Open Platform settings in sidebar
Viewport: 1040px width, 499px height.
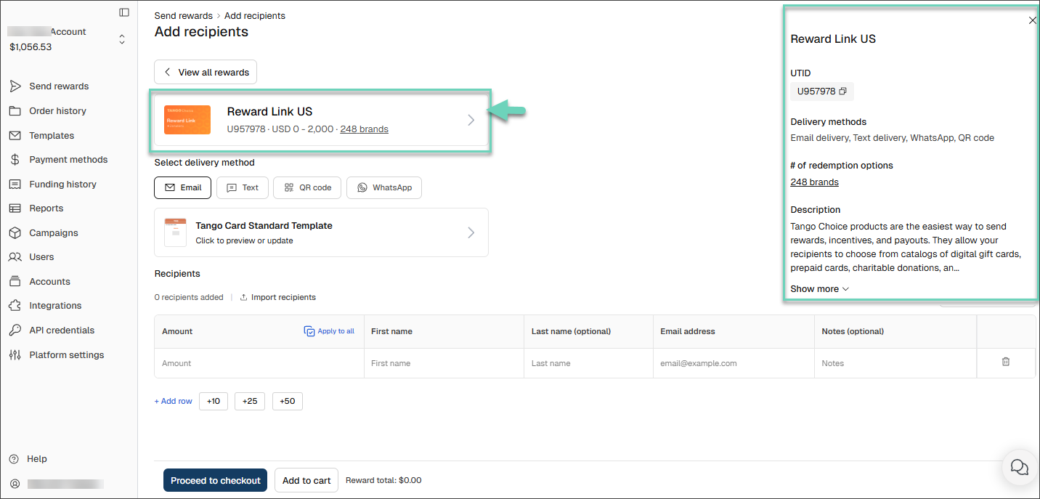click(x=66, y=354)
